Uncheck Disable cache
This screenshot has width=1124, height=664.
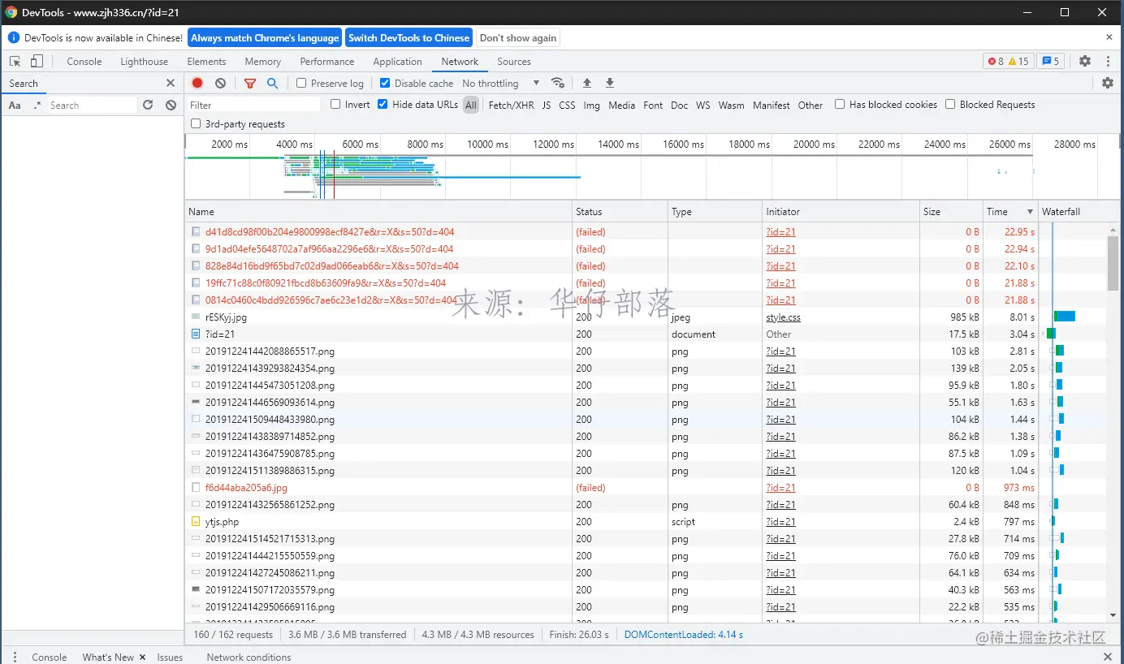385,83
